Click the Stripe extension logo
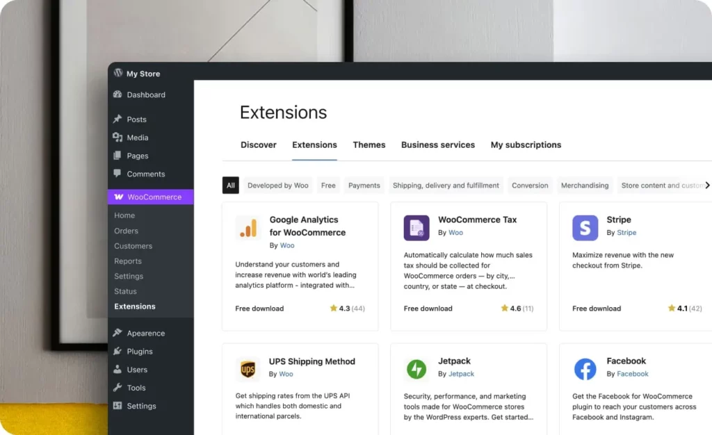This screenshot has width=712, height=435. [x=585, y=227]
